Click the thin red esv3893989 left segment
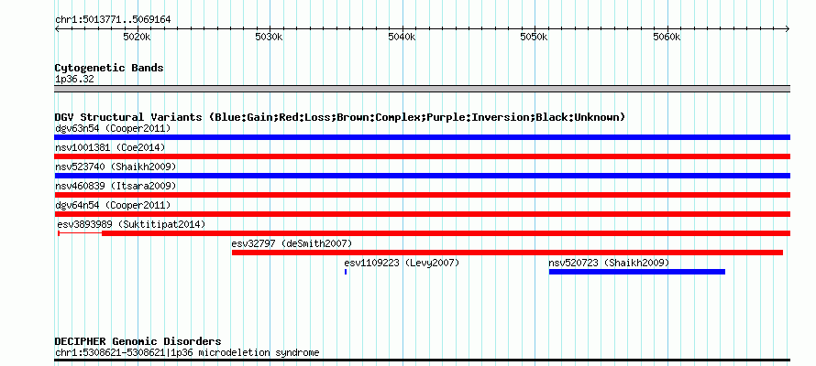 point(81,233)
